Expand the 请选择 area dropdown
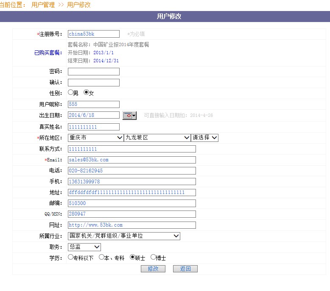Screen dimensions: 330x291 204,138
